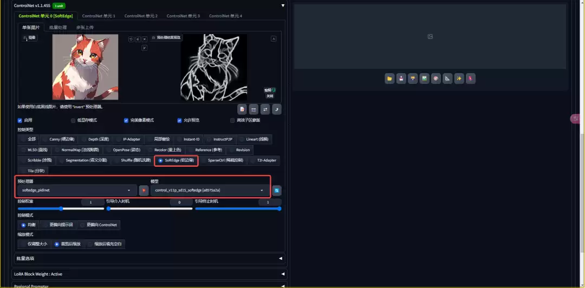The image size is (585, 288).
Task: Click the 引导介入时机 value field
Action: click(x=181, y=202)
